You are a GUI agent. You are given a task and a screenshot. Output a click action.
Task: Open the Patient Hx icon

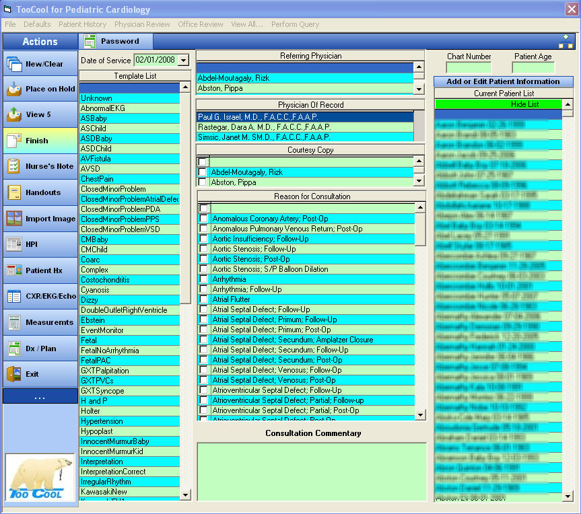click(x=14, y=270)
